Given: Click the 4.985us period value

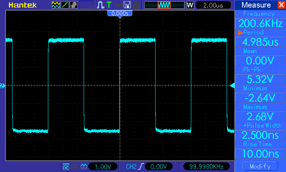Looking at the screenshot, I should (x=260, y=42).
